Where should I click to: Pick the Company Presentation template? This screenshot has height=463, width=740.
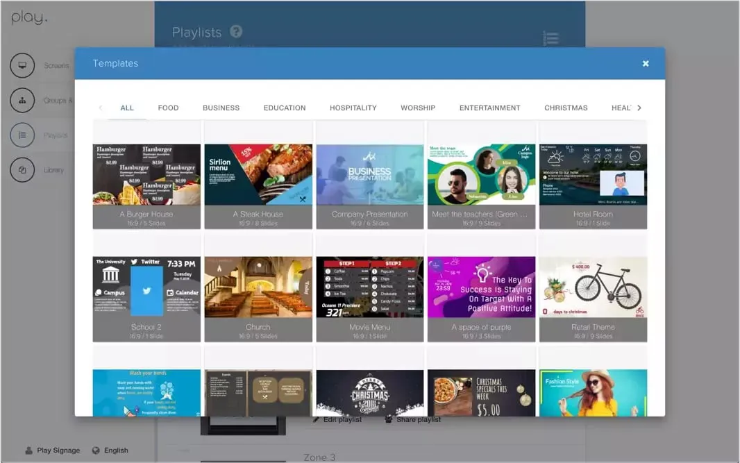click(x=369, y=182)
